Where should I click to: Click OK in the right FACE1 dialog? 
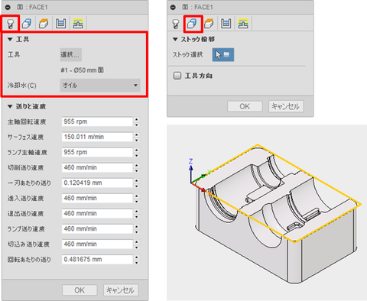[245, 106]
